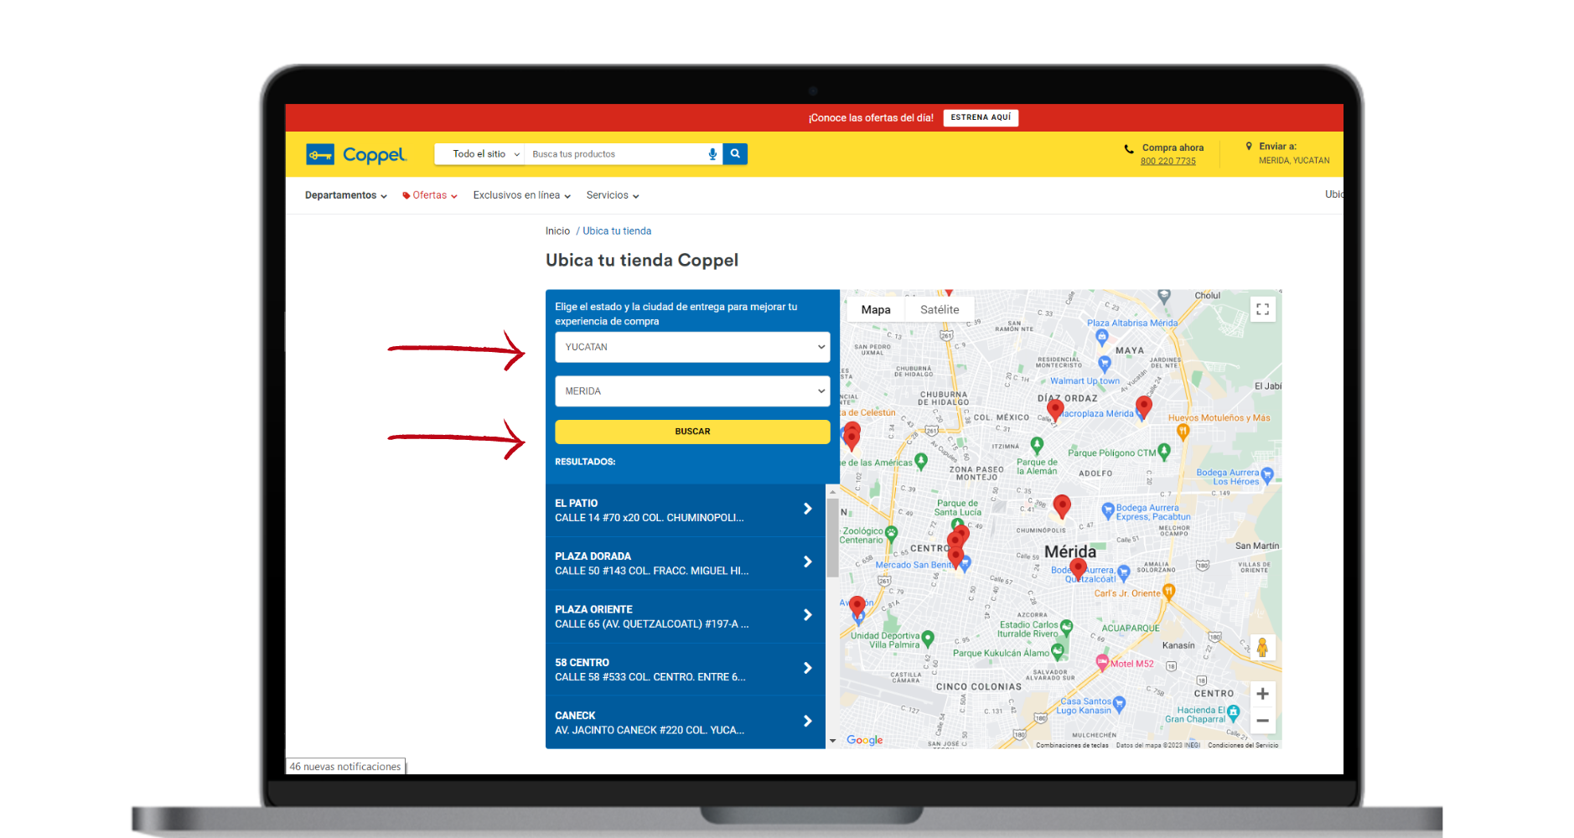
Task: Zoom in using the map plus icon
Action: 1262,693
